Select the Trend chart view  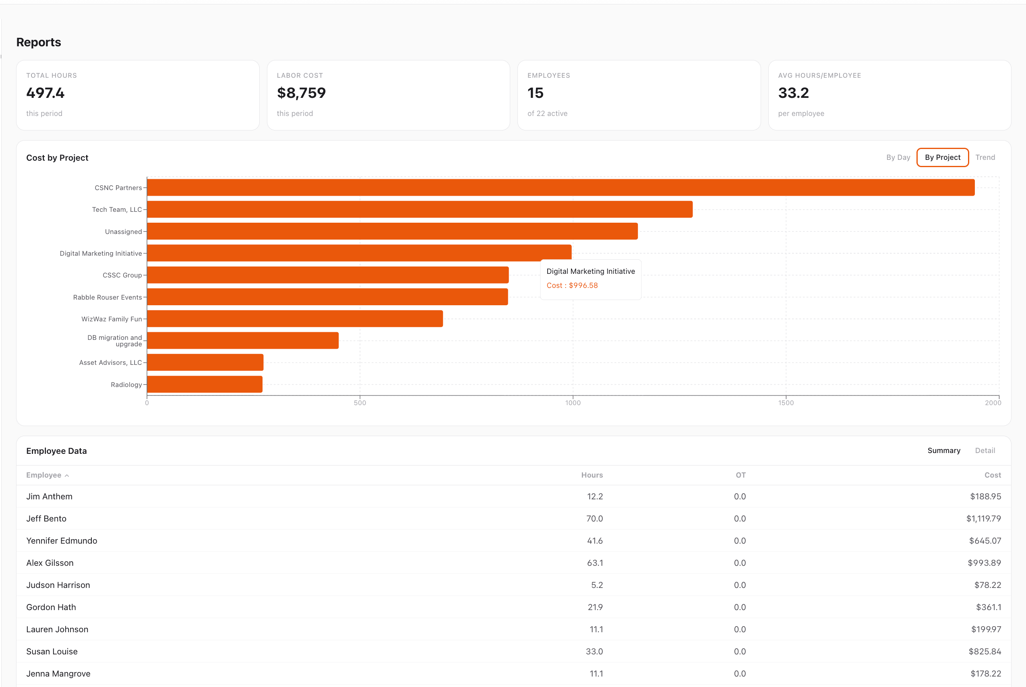pos(985,157)
